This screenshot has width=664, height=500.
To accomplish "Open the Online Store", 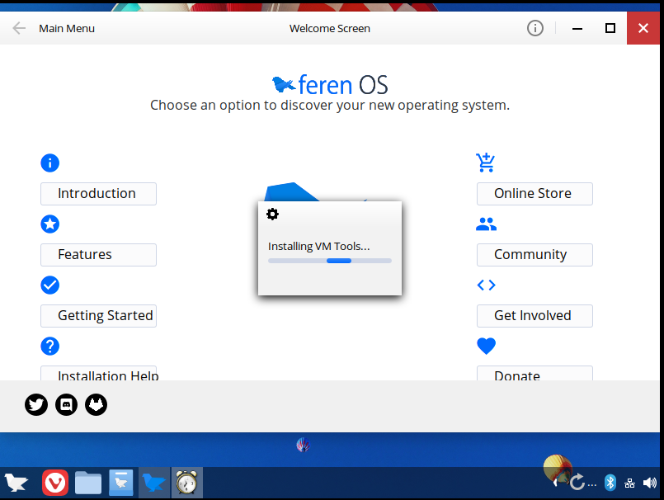I will pos(534,194).
